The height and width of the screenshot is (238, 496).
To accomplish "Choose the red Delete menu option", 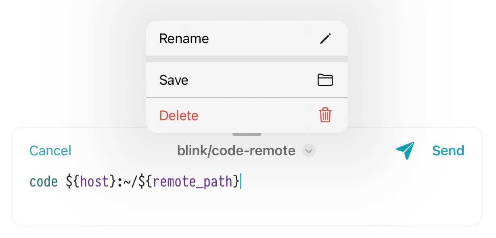I will coord(247,115).
